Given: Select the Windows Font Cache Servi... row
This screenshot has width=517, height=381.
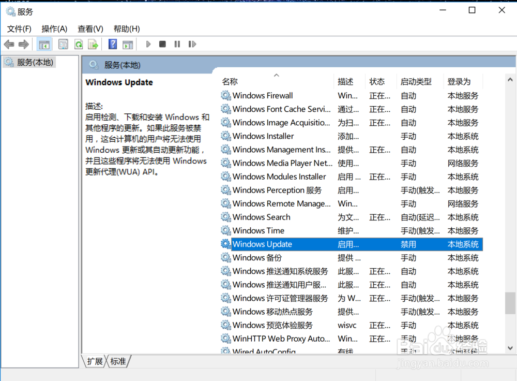Looking at the screenshot, I should pyautogui.click(x=352, y=109).
